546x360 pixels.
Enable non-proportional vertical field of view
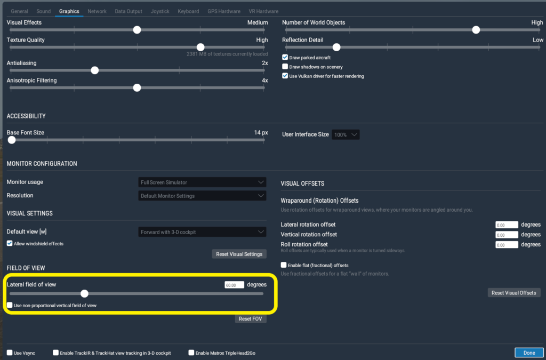(x=10, y=305)
